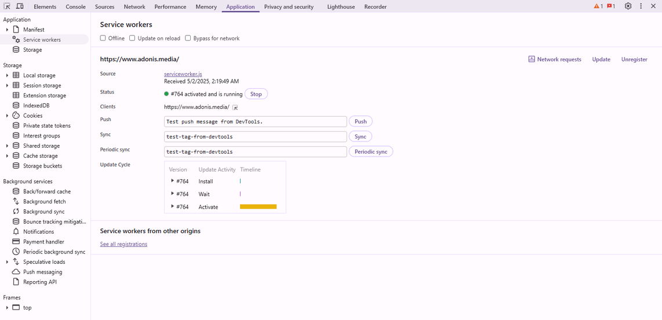Click the warnings count icon
Screen dimensions: 662x320
pos(598,6)
